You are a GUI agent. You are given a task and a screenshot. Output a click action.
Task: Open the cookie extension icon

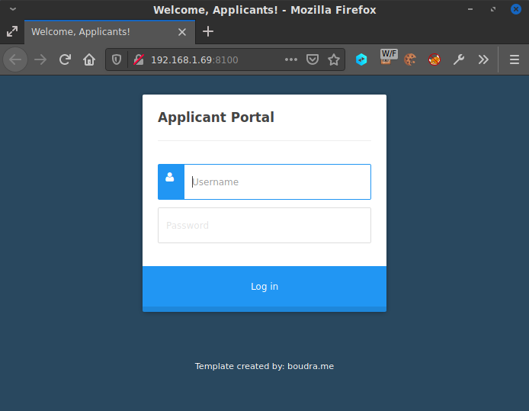pyautogui.click(x=410, y=59)
